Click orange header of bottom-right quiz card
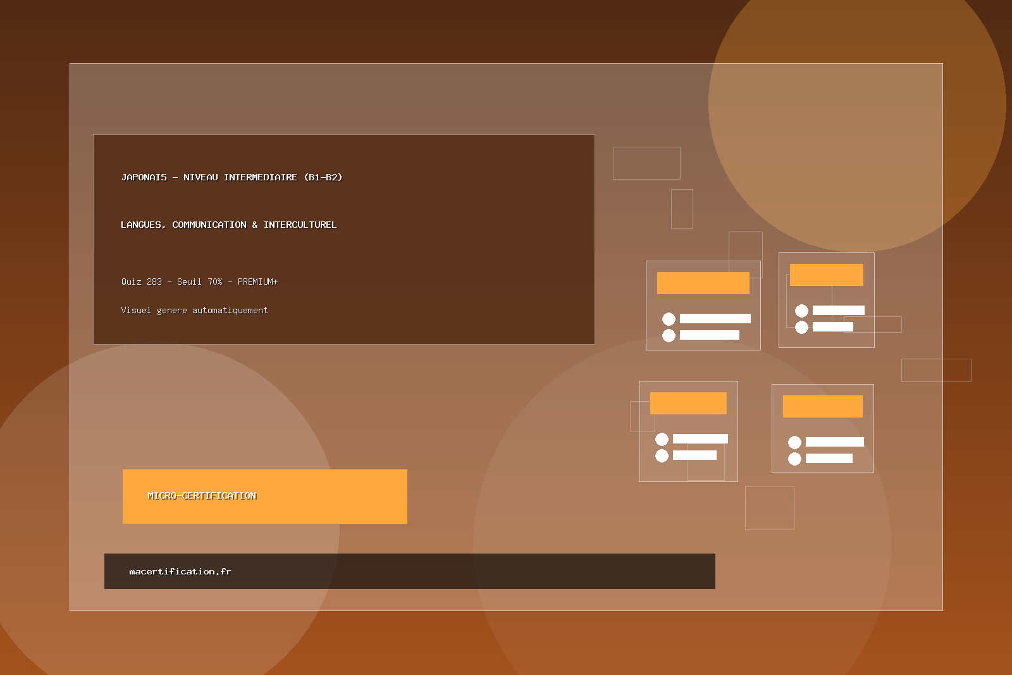1012x675 pixels. coord(822,406)
